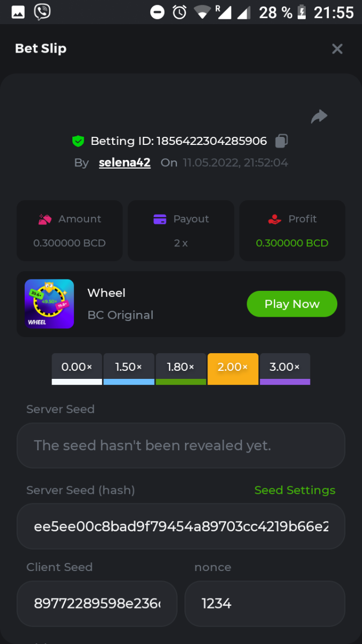
Task: Select the purple 3.00× multiplier tile
Action: coord(285,369)
